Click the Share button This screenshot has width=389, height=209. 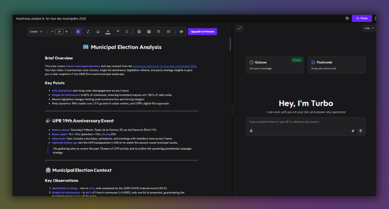click(x=362, y=18)
